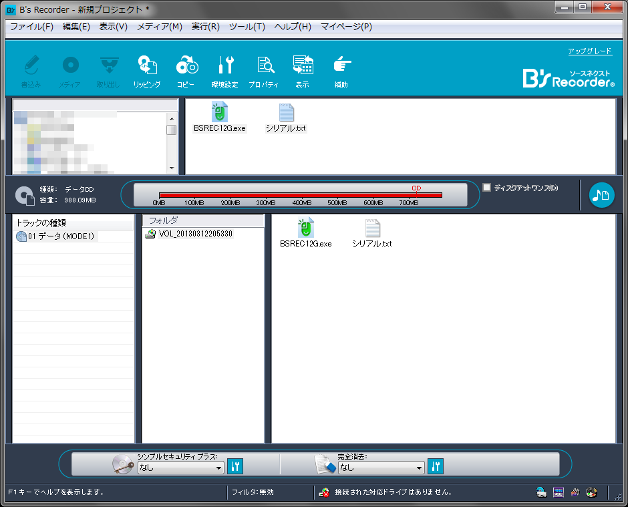Click the フィルタ:無効 status entry
Screen dimensions: 628x507
253,492
